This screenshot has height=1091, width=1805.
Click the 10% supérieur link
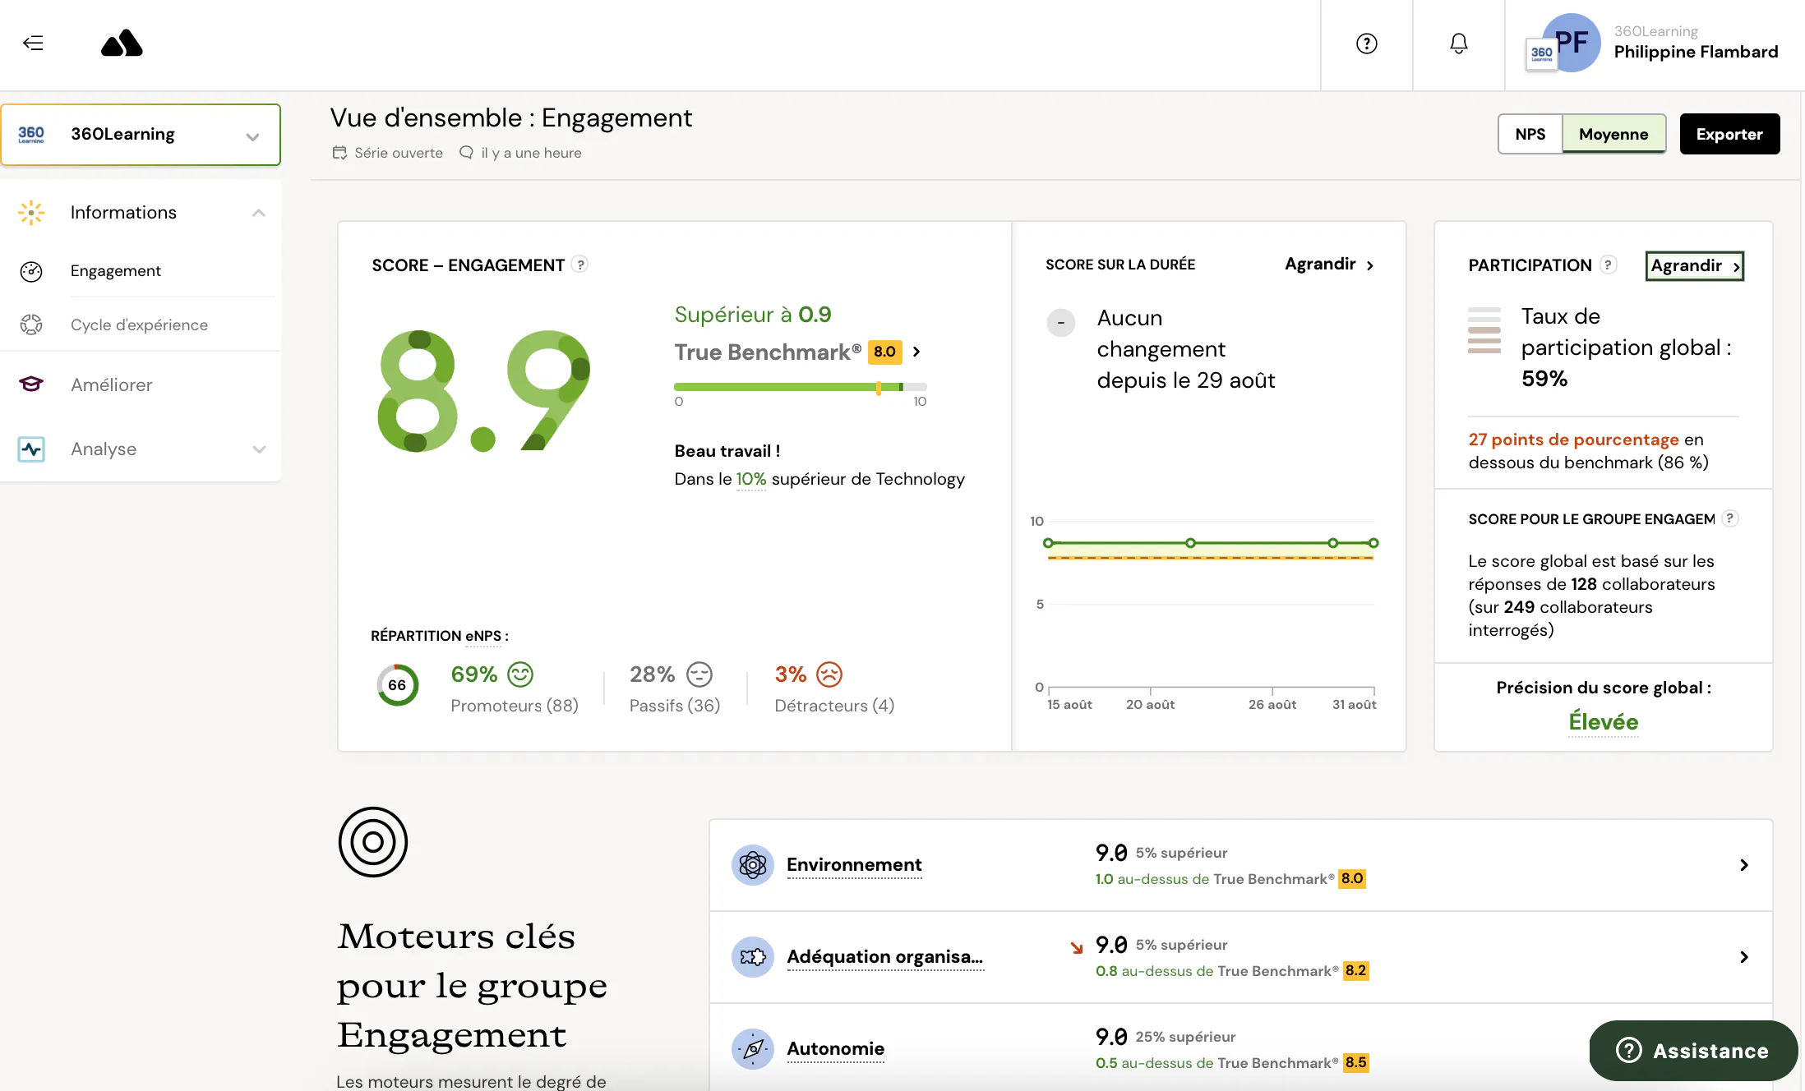pos(750,479)
